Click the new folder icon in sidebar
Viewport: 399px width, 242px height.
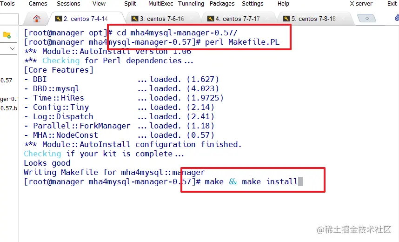tap(7, 35)
